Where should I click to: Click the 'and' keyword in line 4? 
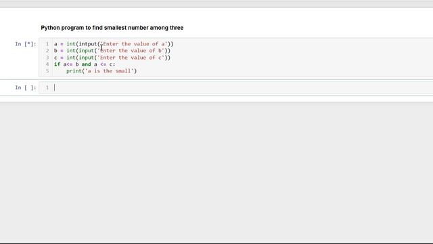(86, 64)
